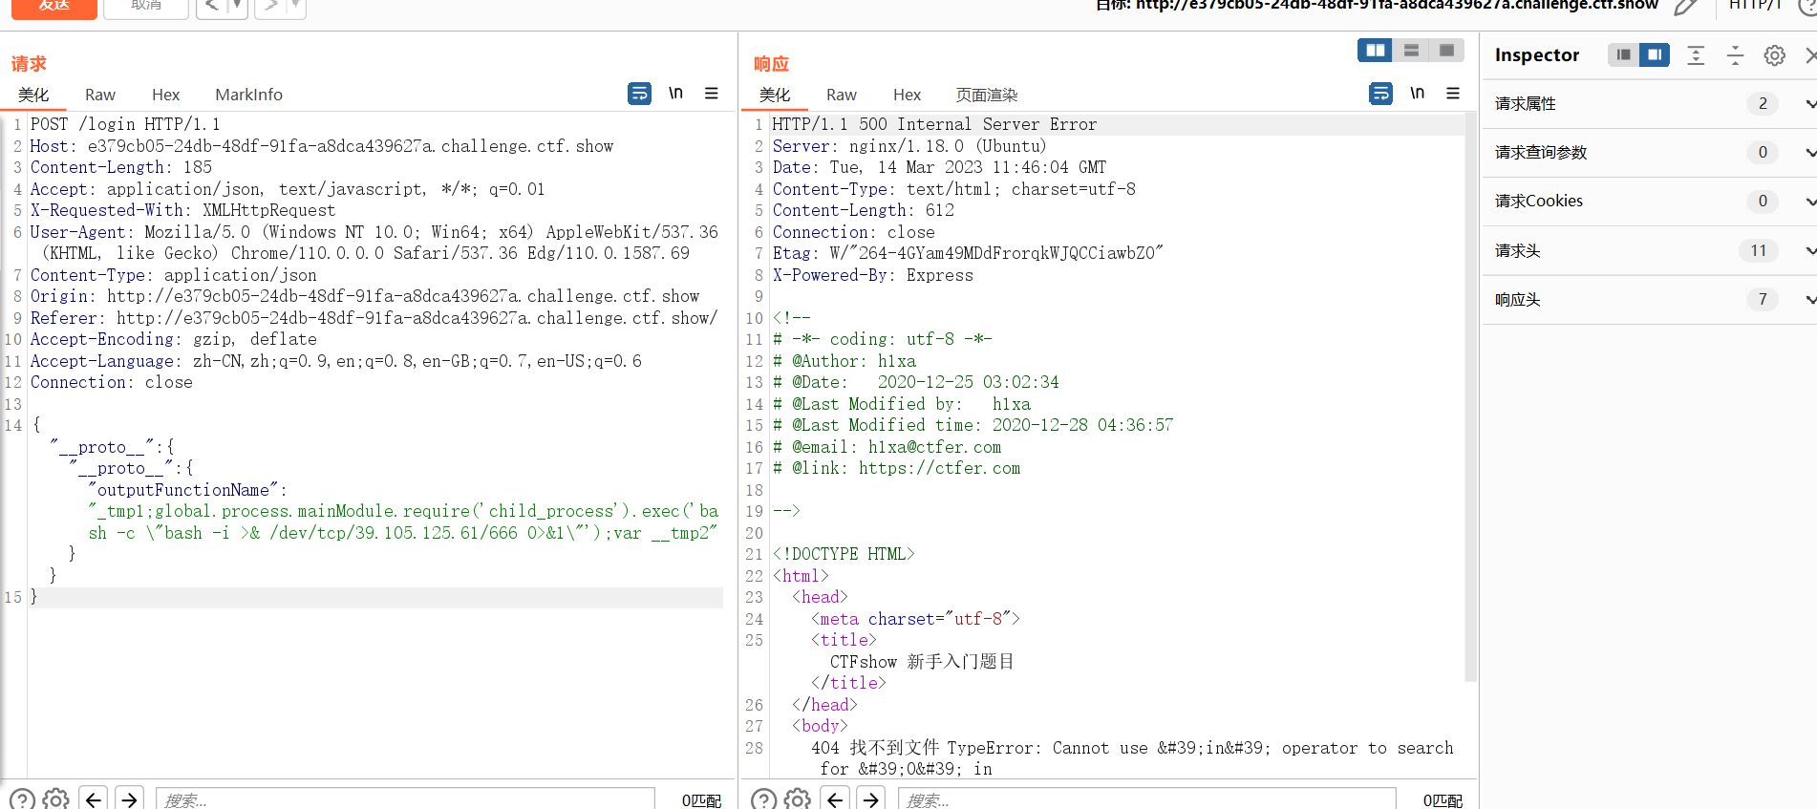Open response search settings gear
The width and height of the screenshot is (1817, 809).
tap(798, 799)
